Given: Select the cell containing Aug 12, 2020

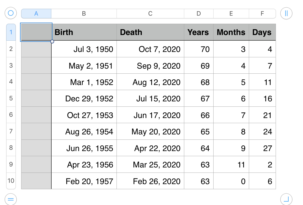Looking at the screenshot, I should (x=150, y=82).
